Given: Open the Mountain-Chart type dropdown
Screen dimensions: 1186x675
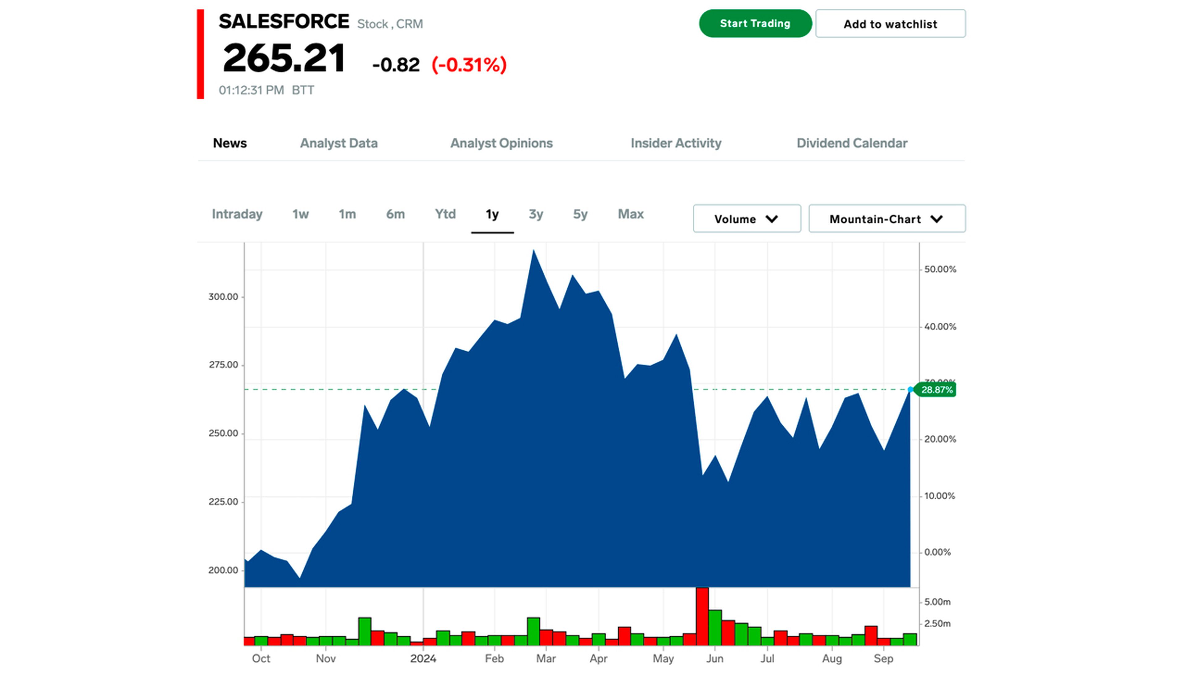Looking at the screenshot, I should coord(887,219).
